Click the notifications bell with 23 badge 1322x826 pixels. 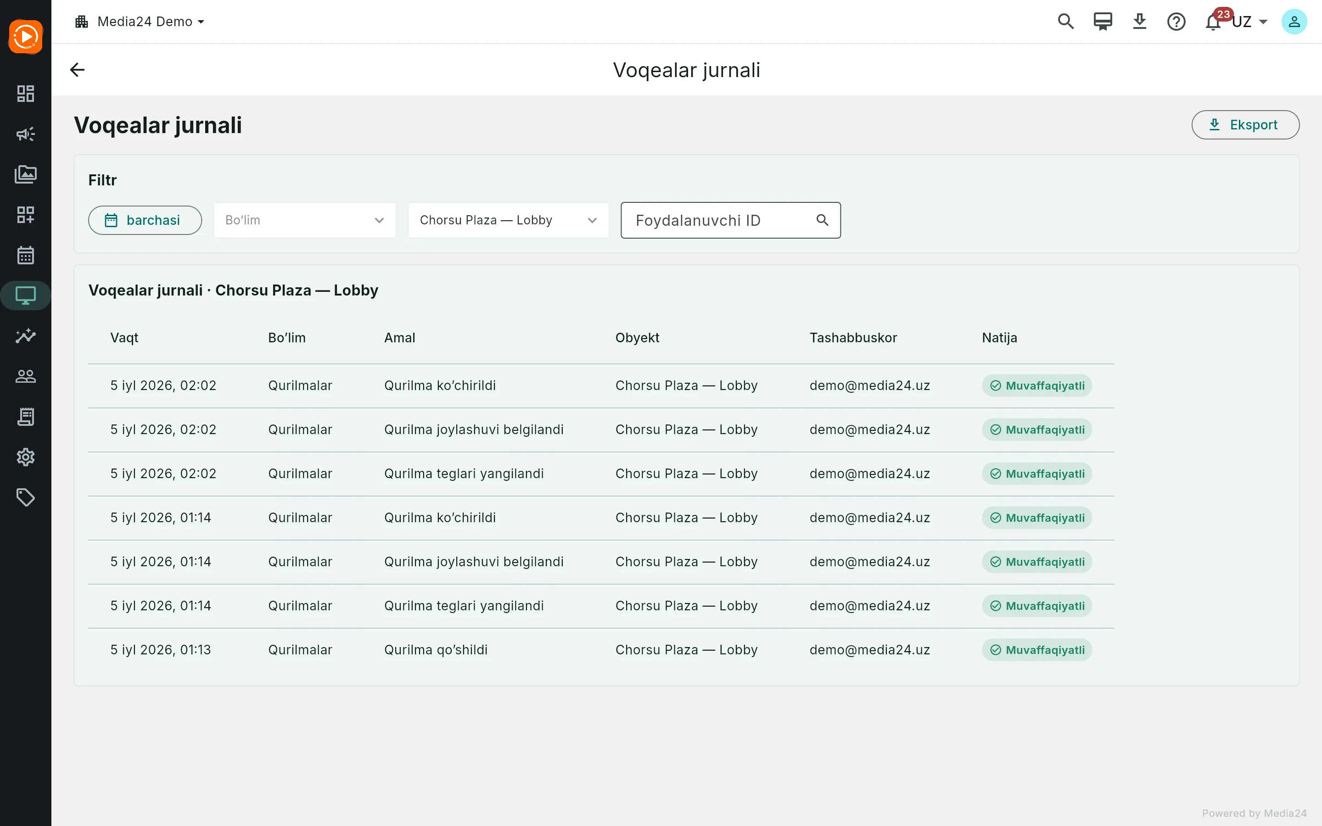(x=1214, y=22)
